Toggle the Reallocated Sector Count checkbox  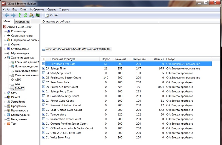44,78
